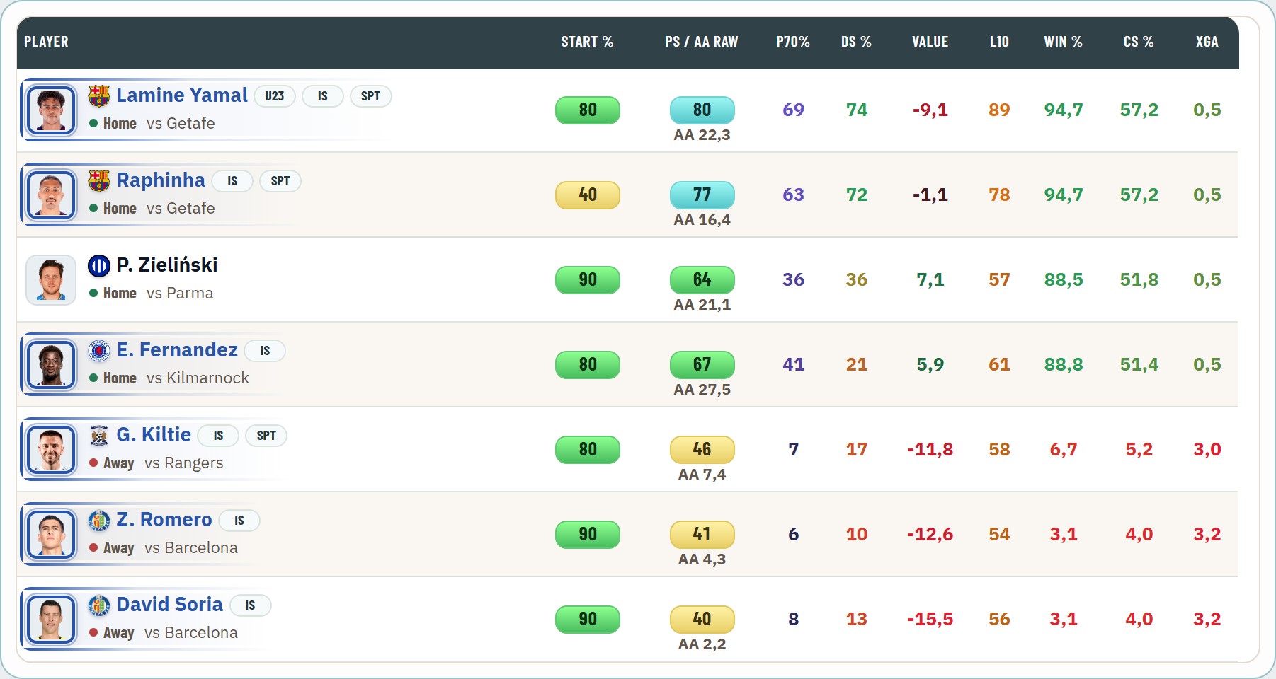
Task: Click Zieliński's green 64 PS badge
Action: pyautogui.click(x=702, y=280)
